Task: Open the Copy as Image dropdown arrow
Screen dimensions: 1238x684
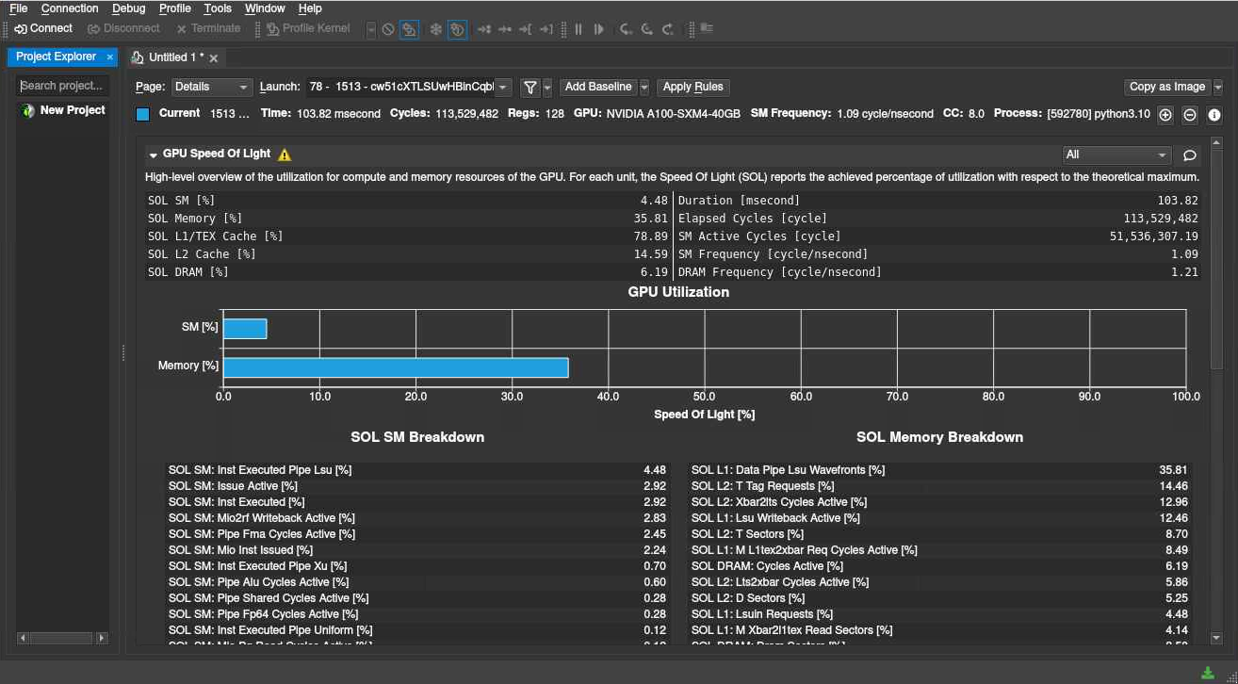Action: point(1217,87)
